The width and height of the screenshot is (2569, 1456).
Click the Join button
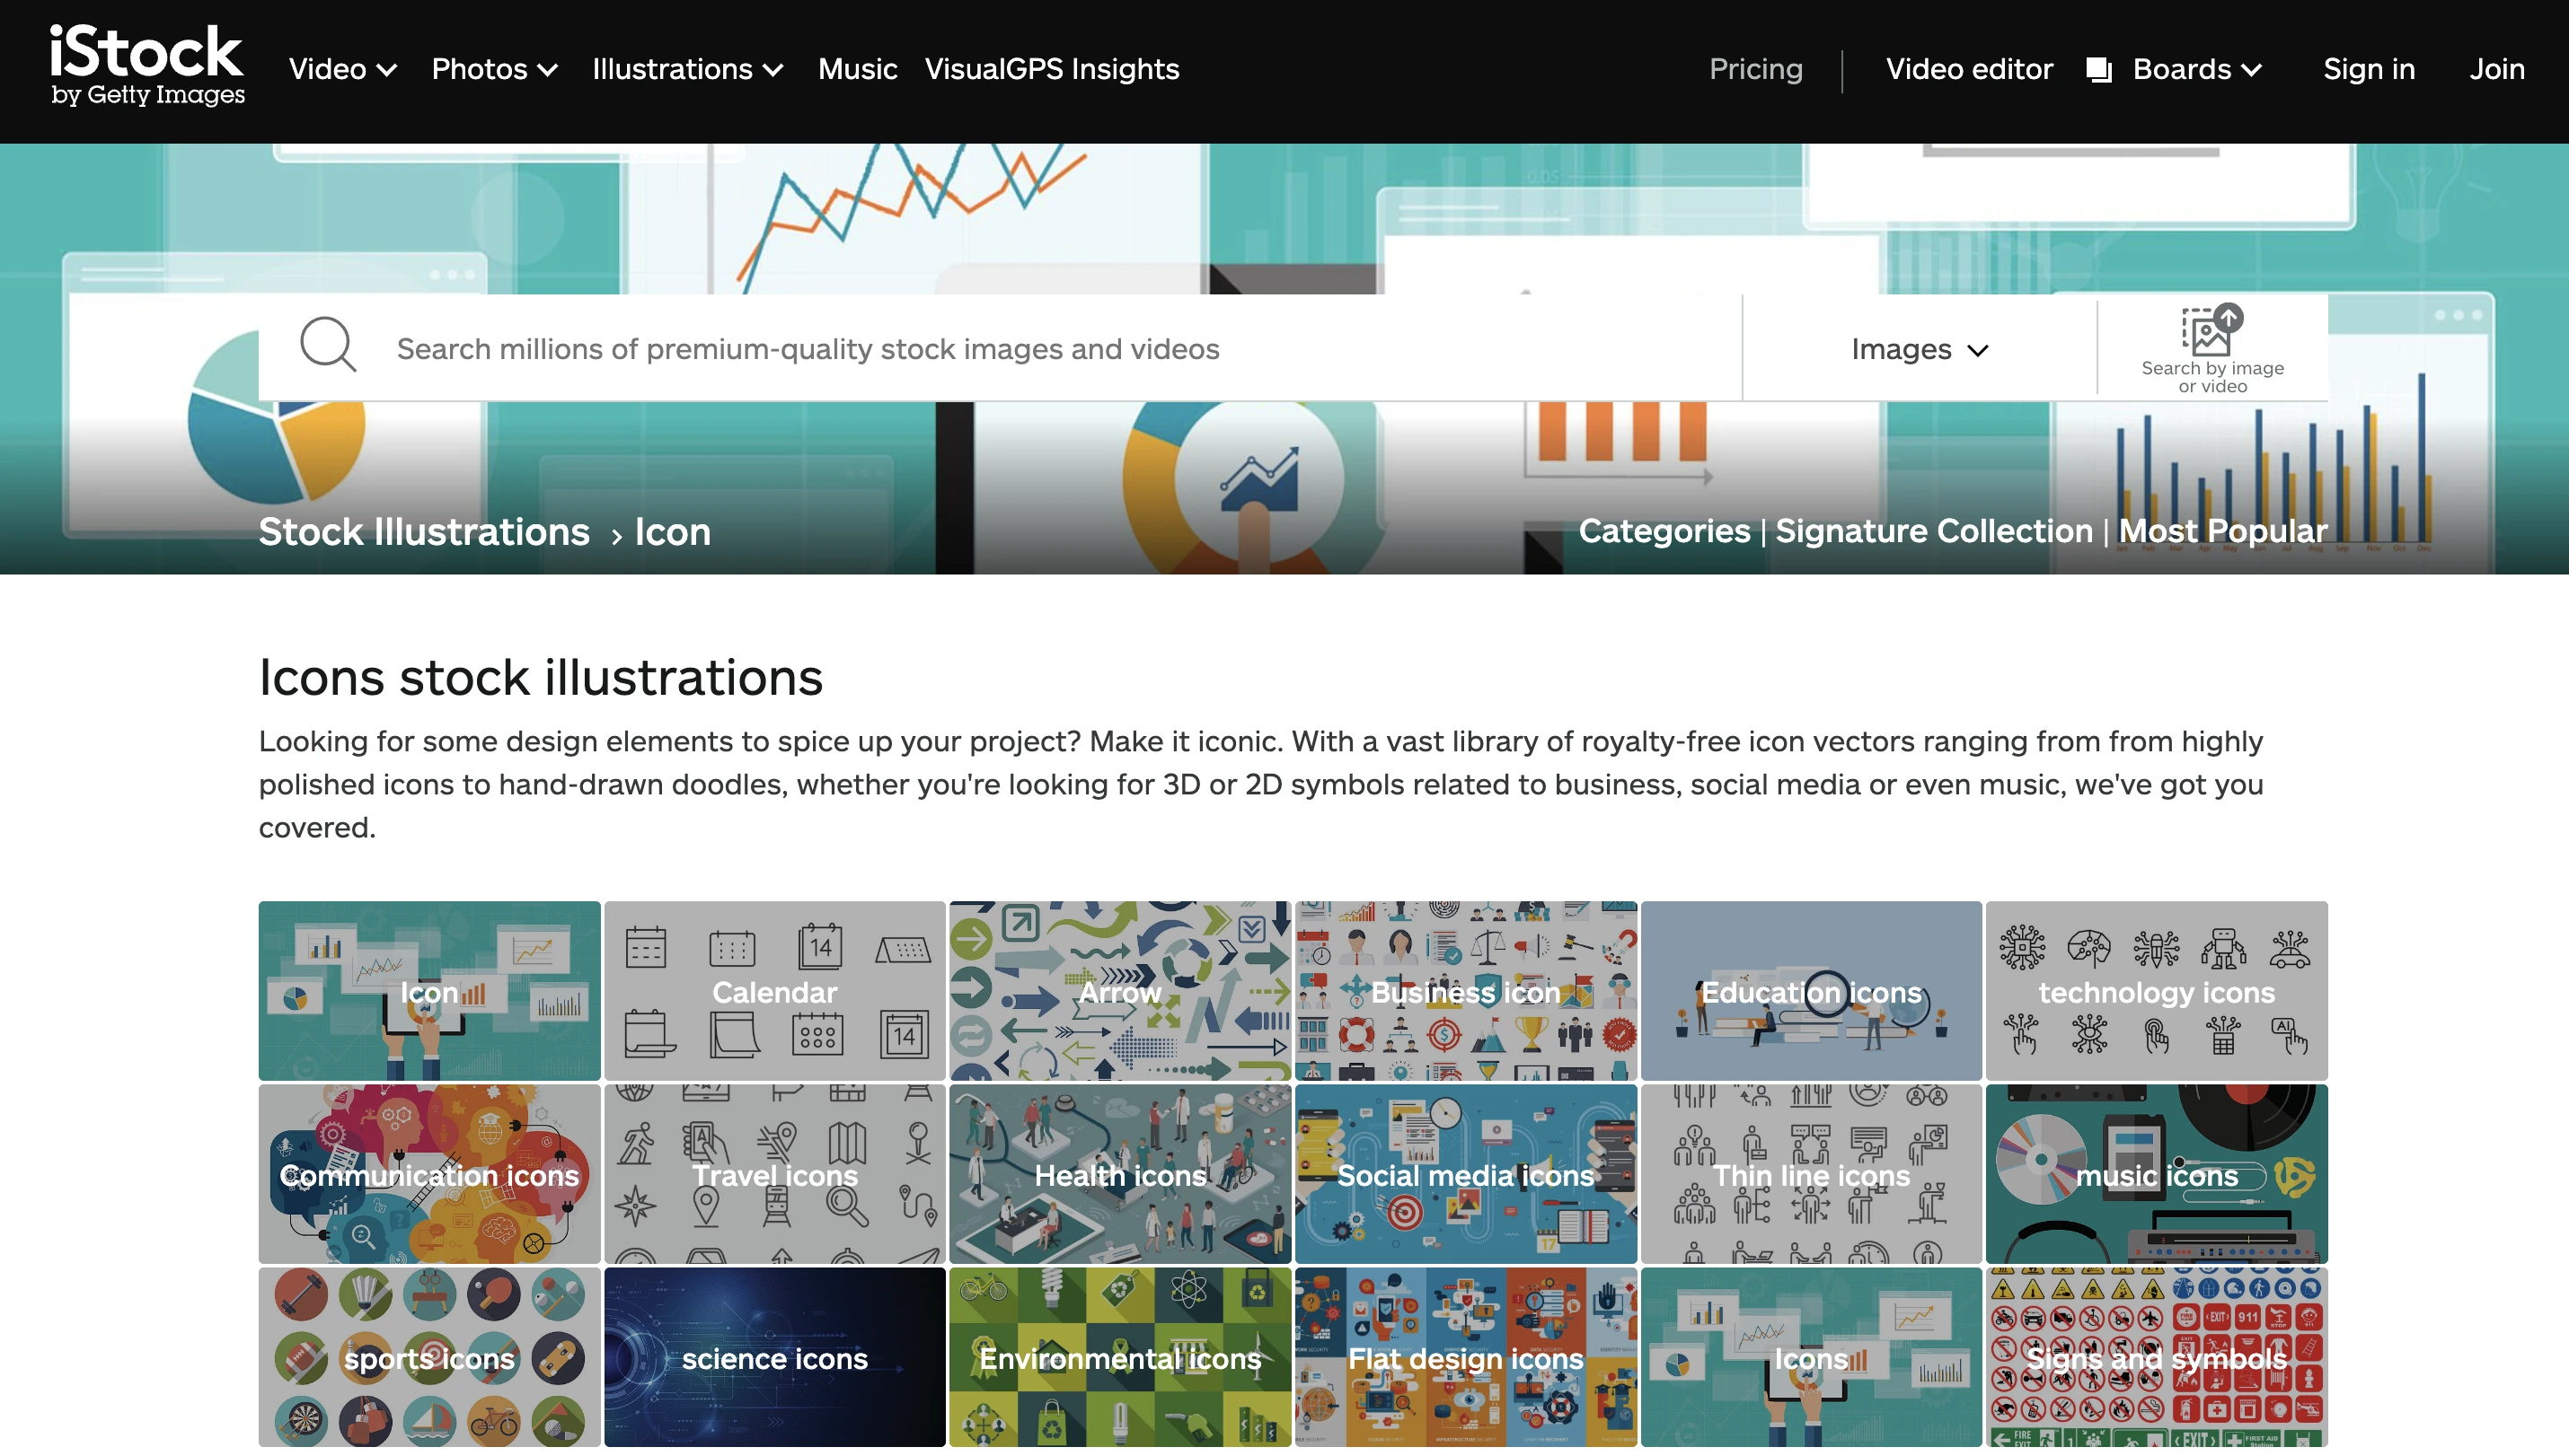(2496, 69)
